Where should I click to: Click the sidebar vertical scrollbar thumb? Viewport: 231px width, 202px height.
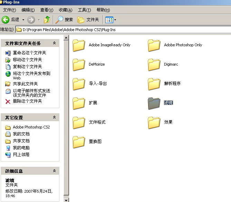point(66,118)
